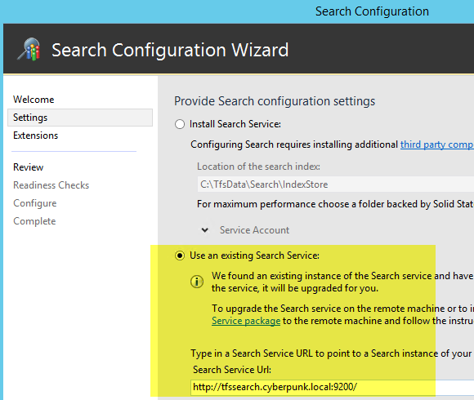Click the Use an existing Search Service label

(x=254, y=256)
